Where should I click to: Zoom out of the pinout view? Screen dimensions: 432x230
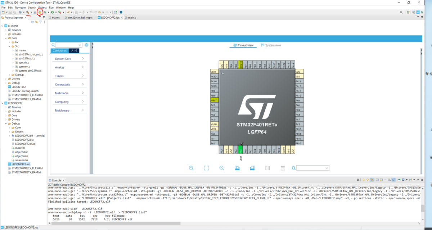click(222, 168)
